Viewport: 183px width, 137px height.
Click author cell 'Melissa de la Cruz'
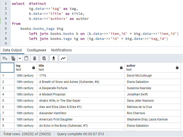[152, 107]
